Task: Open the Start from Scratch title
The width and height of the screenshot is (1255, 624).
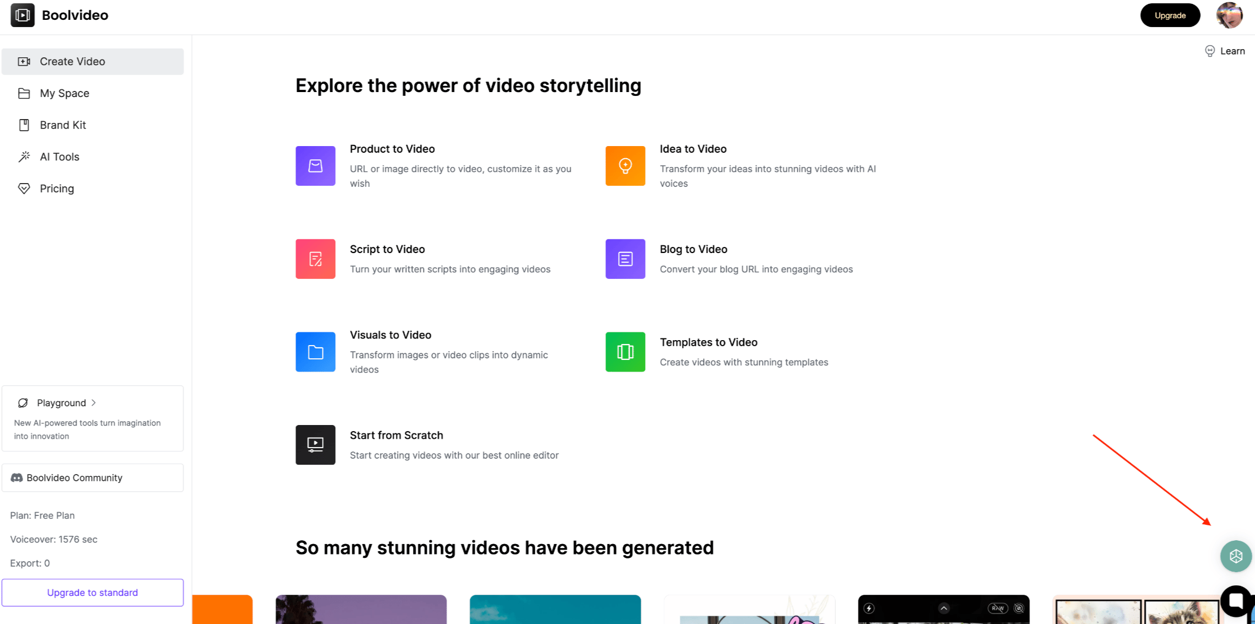Action: (396, 435)
